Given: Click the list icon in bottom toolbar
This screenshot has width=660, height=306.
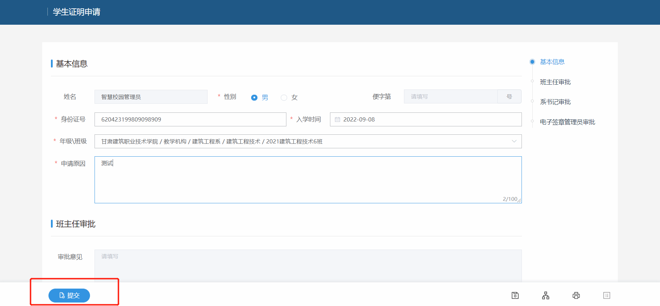Looking at the screenshot, I should [607, 296].
